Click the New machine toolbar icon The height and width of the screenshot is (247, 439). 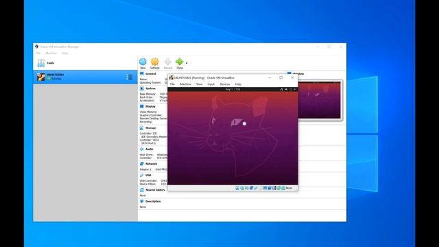coord(143,62)
